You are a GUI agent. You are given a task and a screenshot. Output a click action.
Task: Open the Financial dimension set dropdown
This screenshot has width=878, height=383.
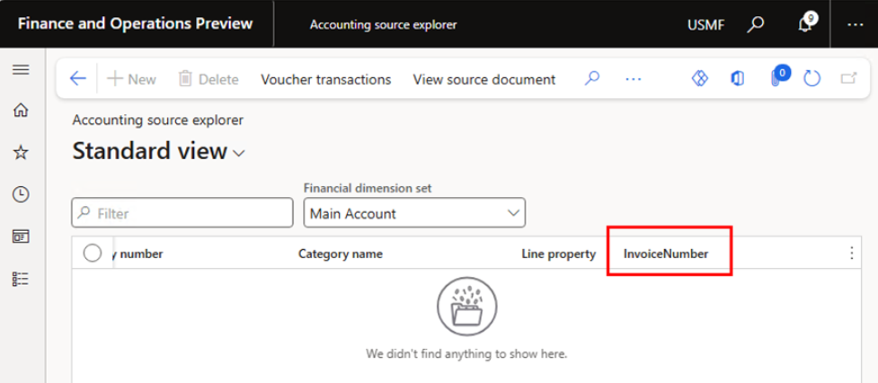point(414,213)
